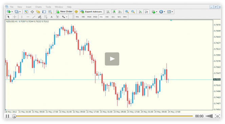Switch to M1 timeframe
Viewport: 225px width, 124px height.
[x=77, y=17]
